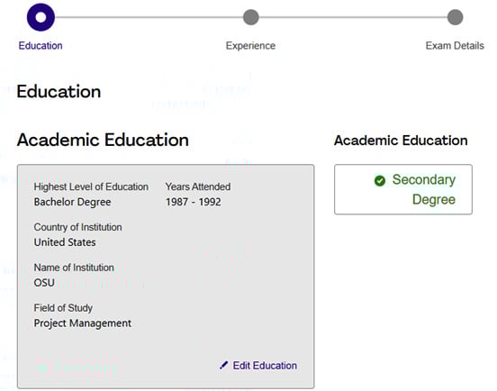Click the Experience step circle
The width and height of the screenshot is (497, 391).
pyautogui.click(x=250, y=17)
